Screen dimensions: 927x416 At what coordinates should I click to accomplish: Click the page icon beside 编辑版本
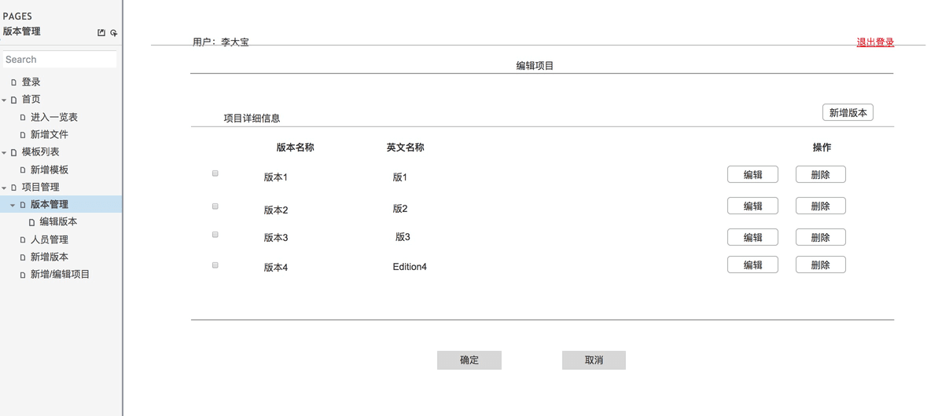pyautogui.click(x=32, y=222)
